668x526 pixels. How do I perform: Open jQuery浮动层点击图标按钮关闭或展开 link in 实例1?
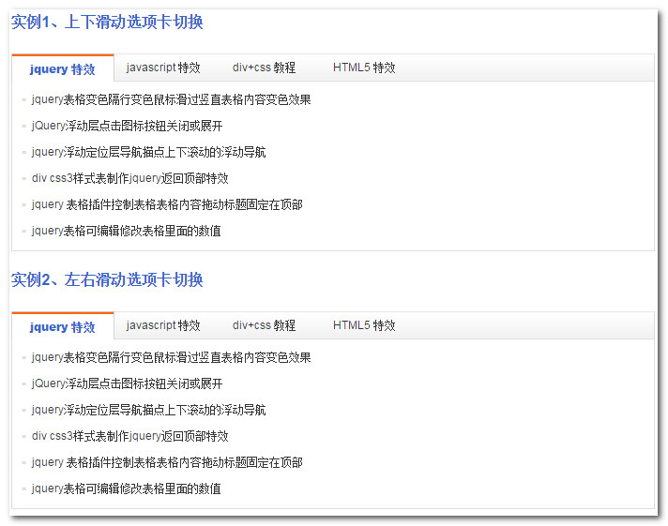coord(127,126)
